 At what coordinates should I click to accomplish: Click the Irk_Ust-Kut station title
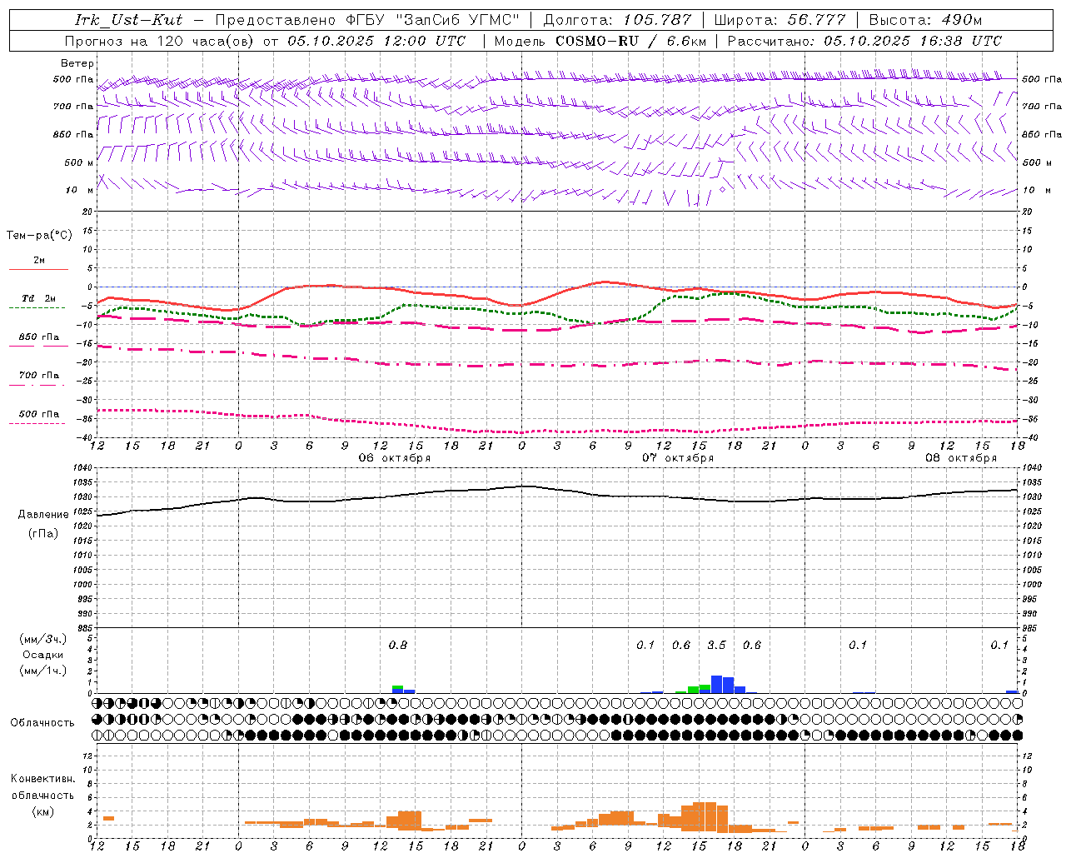click(x=129, y=20)
